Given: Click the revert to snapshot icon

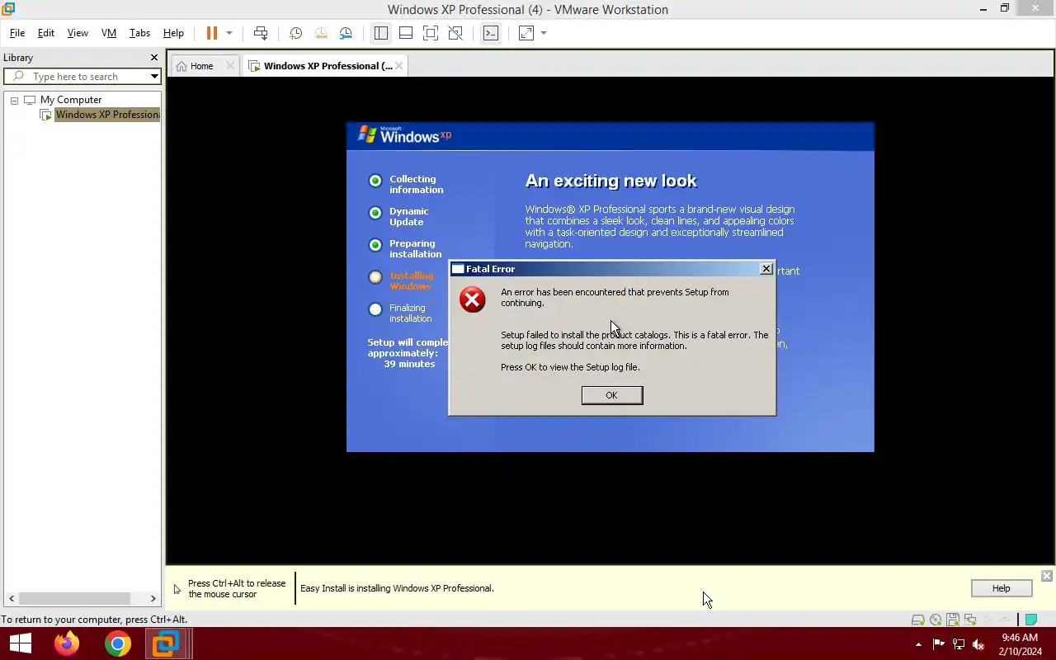Looking at the screenshot, I should click(321, 33).
